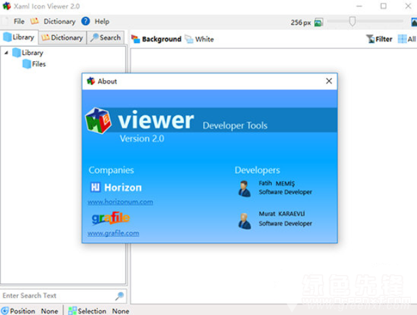Click the Enter Search Text field
Screen dimensions: 417x315
[63, 295]
